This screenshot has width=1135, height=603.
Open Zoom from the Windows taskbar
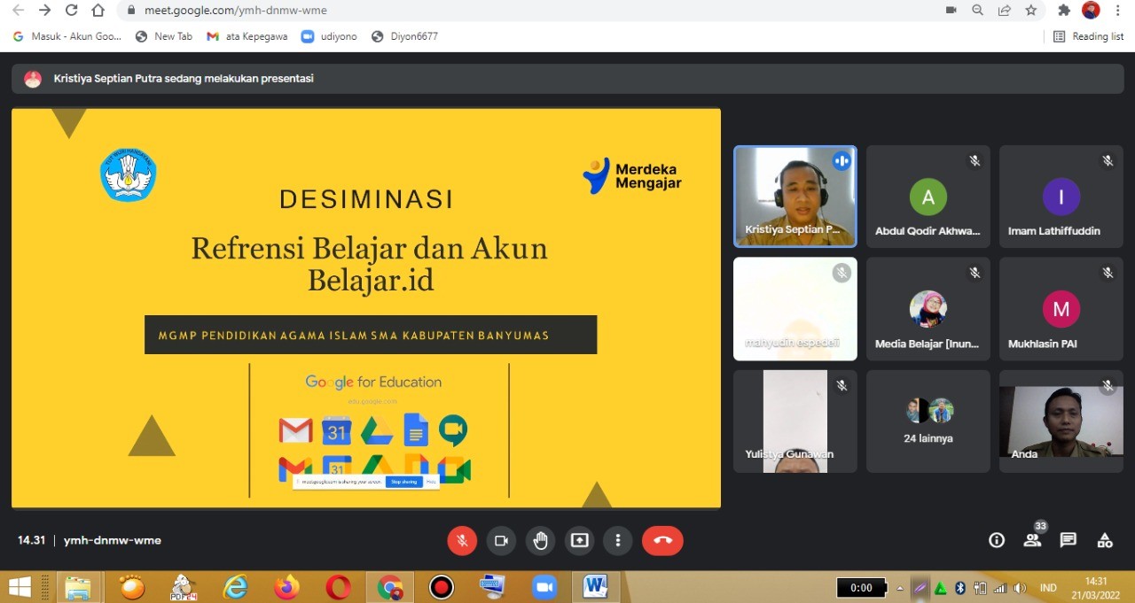[x=544, y=587]
